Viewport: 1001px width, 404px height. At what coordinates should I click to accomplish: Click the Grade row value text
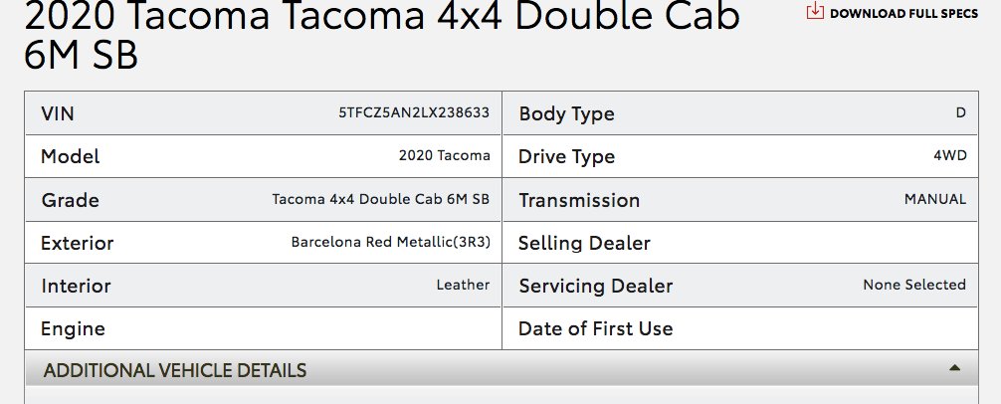pyautogui.click(x=380, y=198)
